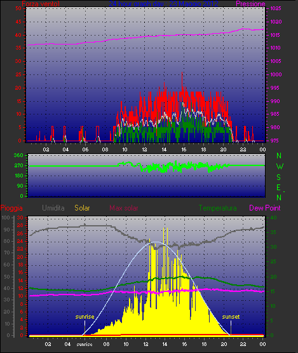Click the 360 degree axis label
298x353 pixels.
pos(18,155)
